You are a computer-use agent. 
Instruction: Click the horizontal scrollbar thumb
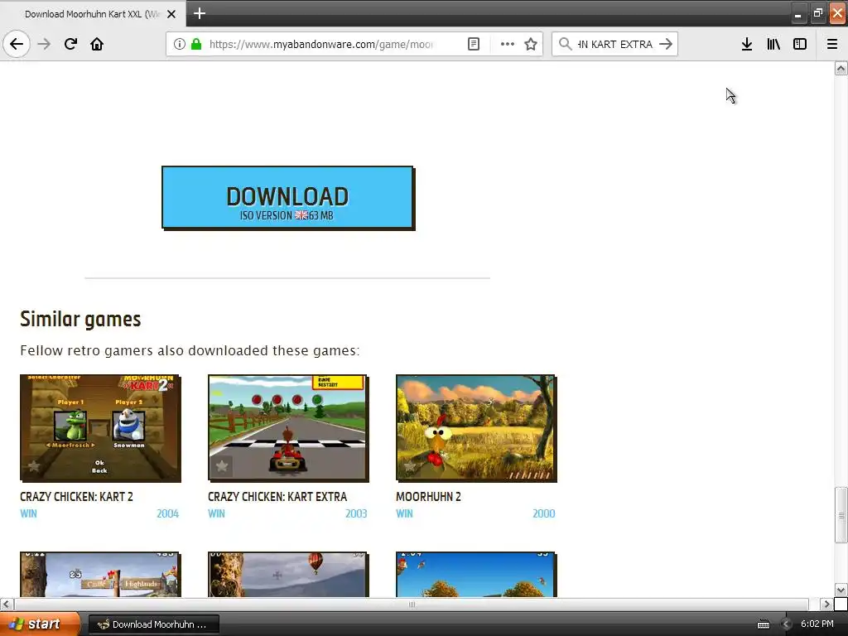click(412, 604)
